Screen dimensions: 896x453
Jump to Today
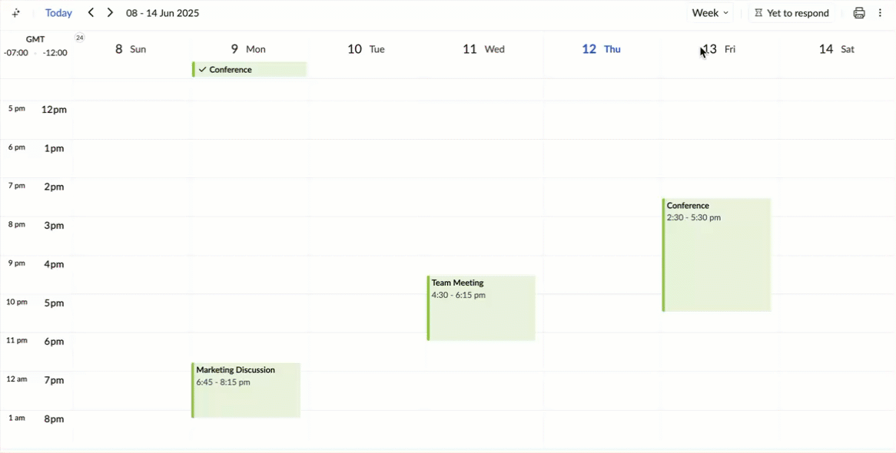58,13
